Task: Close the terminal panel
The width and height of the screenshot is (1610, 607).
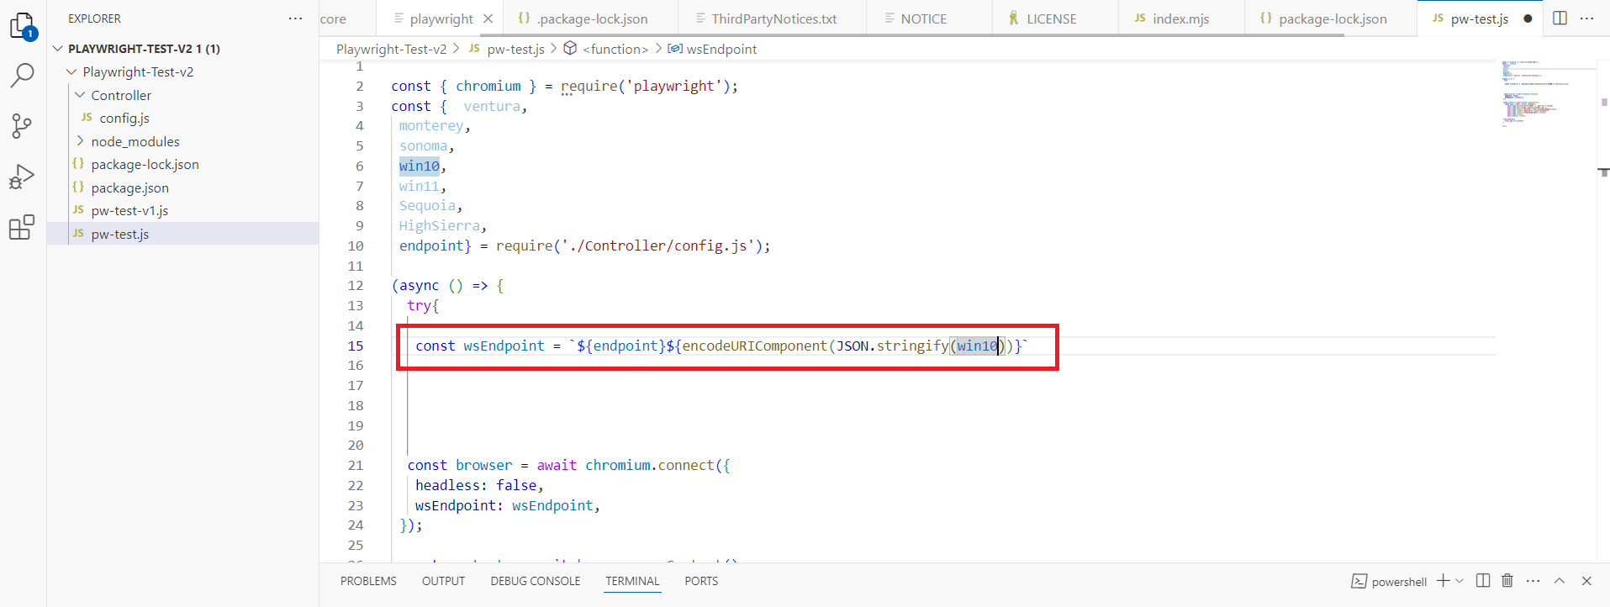Action: 1586,581
